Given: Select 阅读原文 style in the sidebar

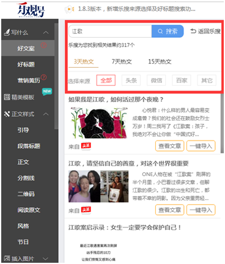Looking at the screenshot, I should coord(29,210).
